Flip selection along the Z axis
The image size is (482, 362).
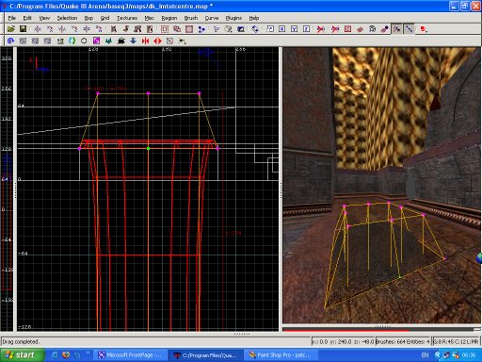point(87,29)
